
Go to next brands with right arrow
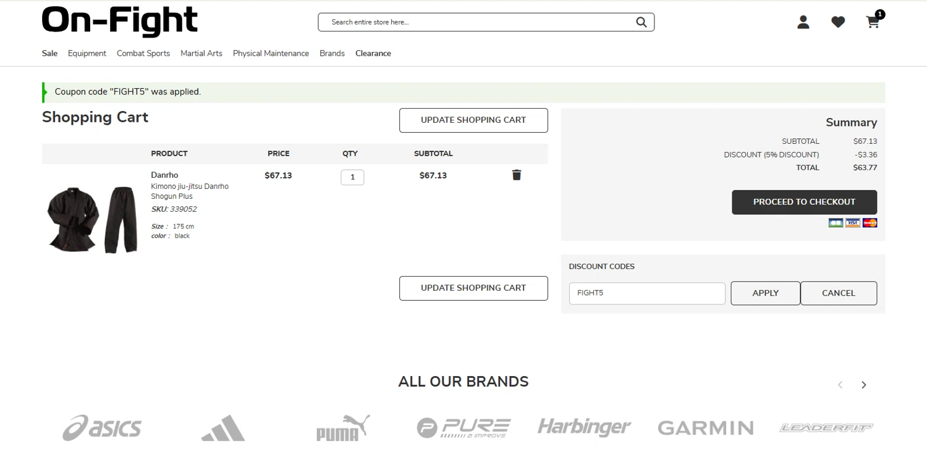point(864,385)
